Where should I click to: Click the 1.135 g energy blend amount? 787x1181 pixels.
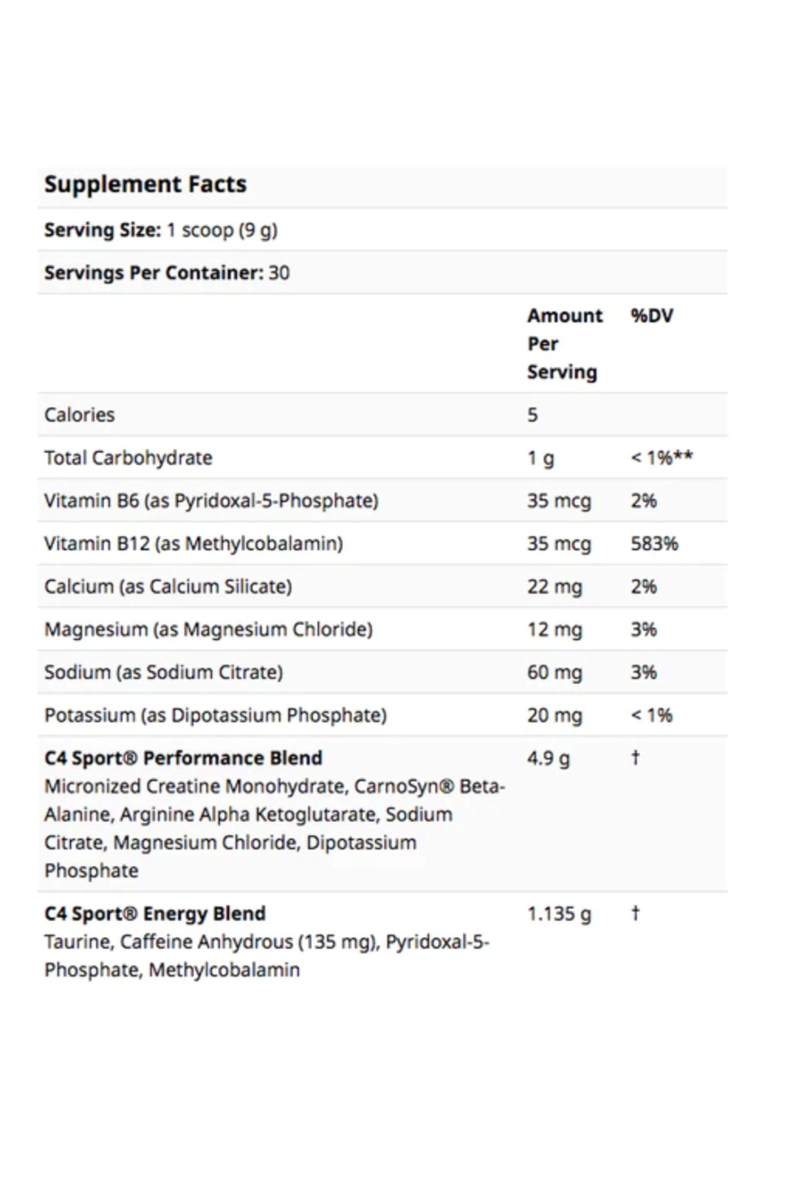(x=559, y=914)
